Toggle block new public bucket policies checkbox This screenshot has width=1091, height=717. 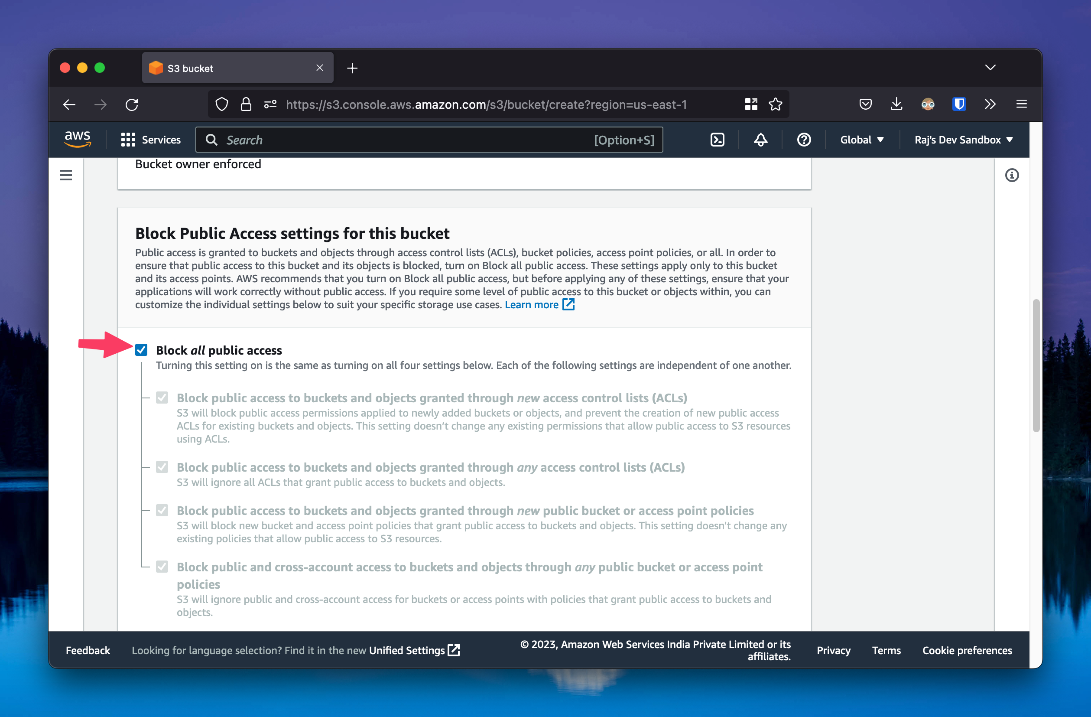click(162, 510)
